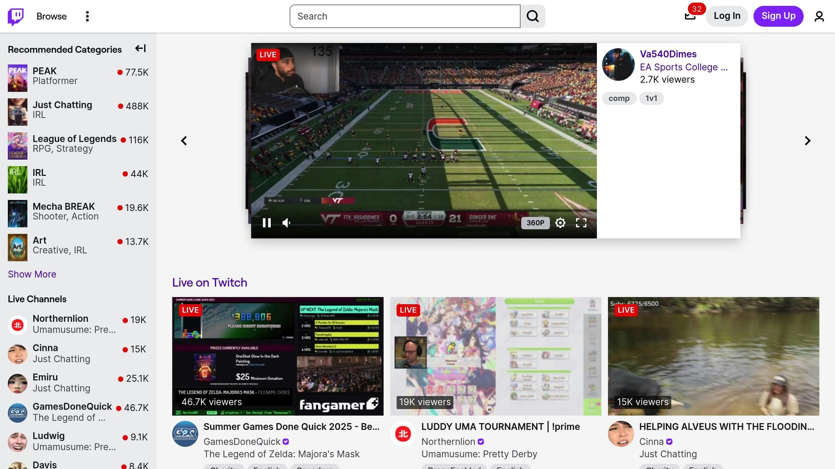Click Show More categories link
Screen dimensions: 835x469
point(32,274)
